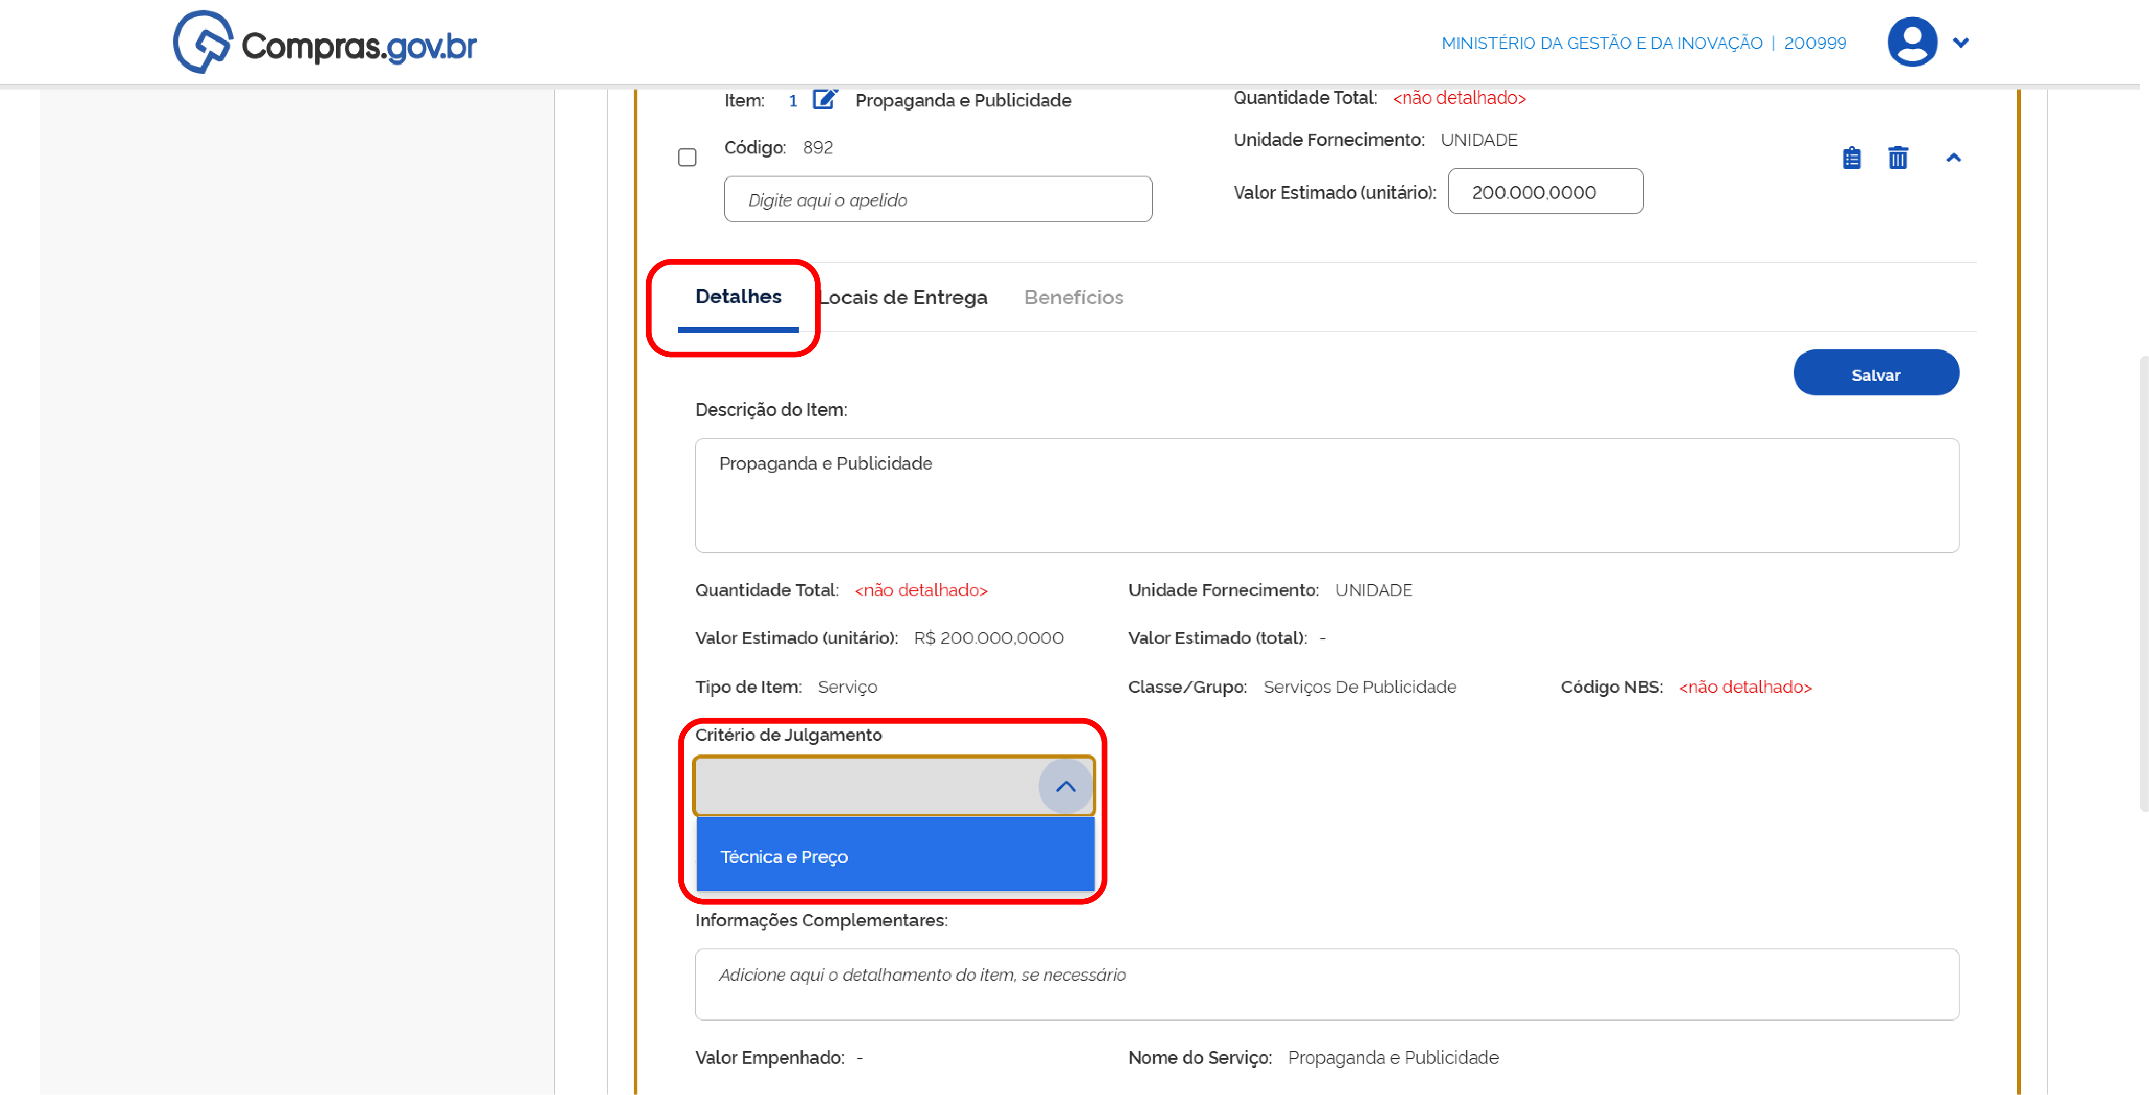The height and width of the screenshot is (1095, 2149).
Task: Open the Locais de Entrega tab
Action: tap(903, 297)
